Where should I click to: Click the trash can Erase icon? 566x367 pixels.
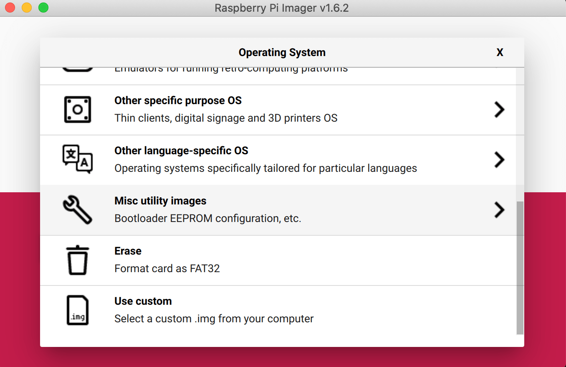[x=78, y=260]
